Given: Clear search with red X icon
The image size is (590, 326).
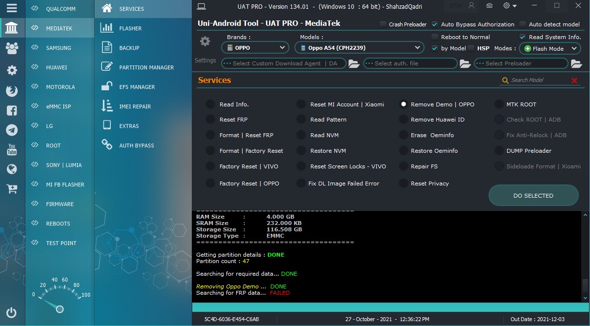Looking at the screenshot, I should point(574,81).
